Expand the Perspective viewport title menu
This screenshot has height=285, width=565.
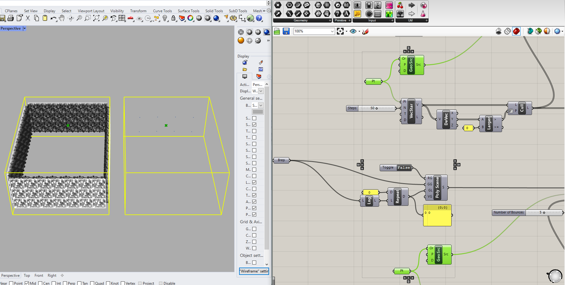(24, 28)
